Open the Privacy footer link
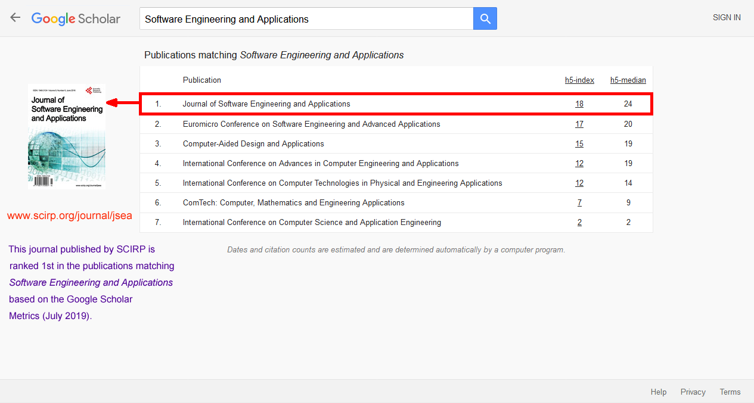 (x=693, y=392)
